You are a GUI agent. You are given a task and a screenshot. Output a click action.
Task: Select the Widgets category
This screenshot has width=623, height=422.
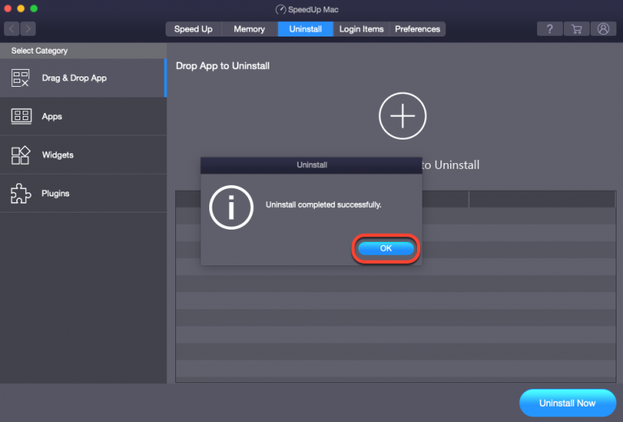(x=83, y=155)
